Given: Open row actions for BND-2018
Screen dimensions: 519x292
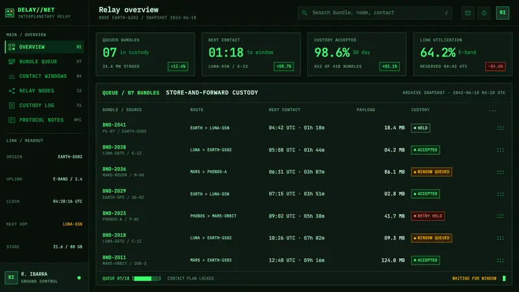Looking at the screenshot, I should tap(500, 238).
